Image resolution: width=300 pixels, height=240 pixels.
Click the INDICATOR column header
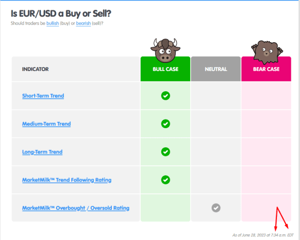[36, 69]
